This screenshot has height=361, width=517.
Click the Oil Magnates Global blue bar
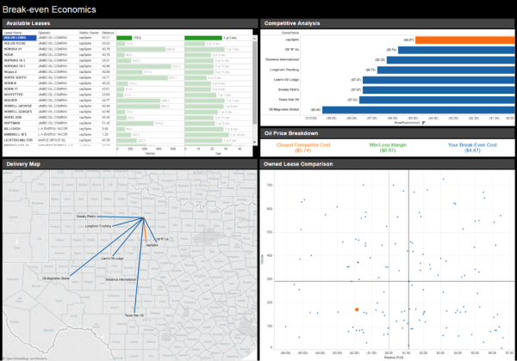pyautogui.click(x=419, y=110)
